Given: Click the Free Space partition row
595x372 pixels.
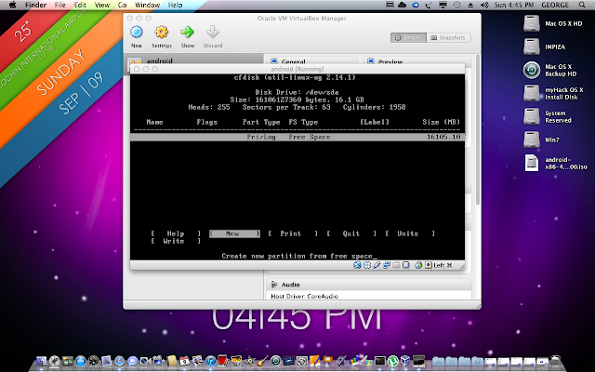Looking at the screenshot, I should [297, 137].
